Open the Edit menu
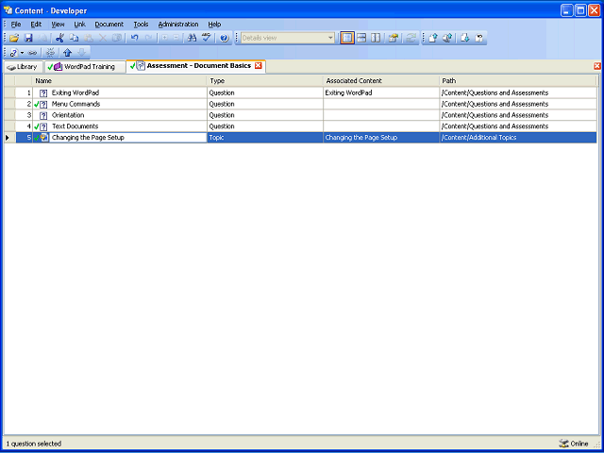 pyautogui.click(x=36, y=25)
